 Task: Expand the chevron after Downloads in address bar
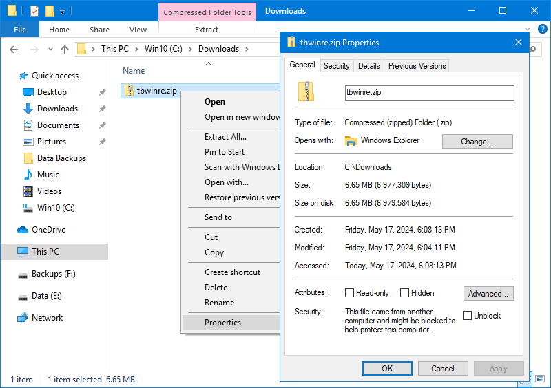(x=247, y=49)
